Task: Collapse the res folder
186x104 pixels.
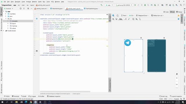Action: coord(6,18)
